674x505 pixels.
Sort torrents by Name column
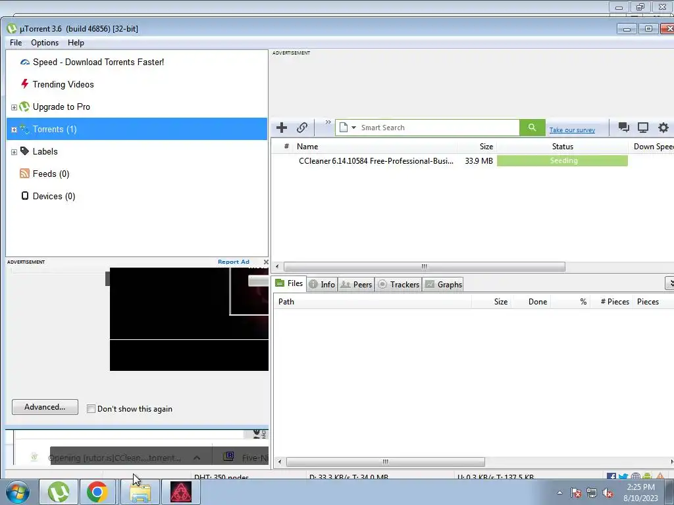pos(307,147)
